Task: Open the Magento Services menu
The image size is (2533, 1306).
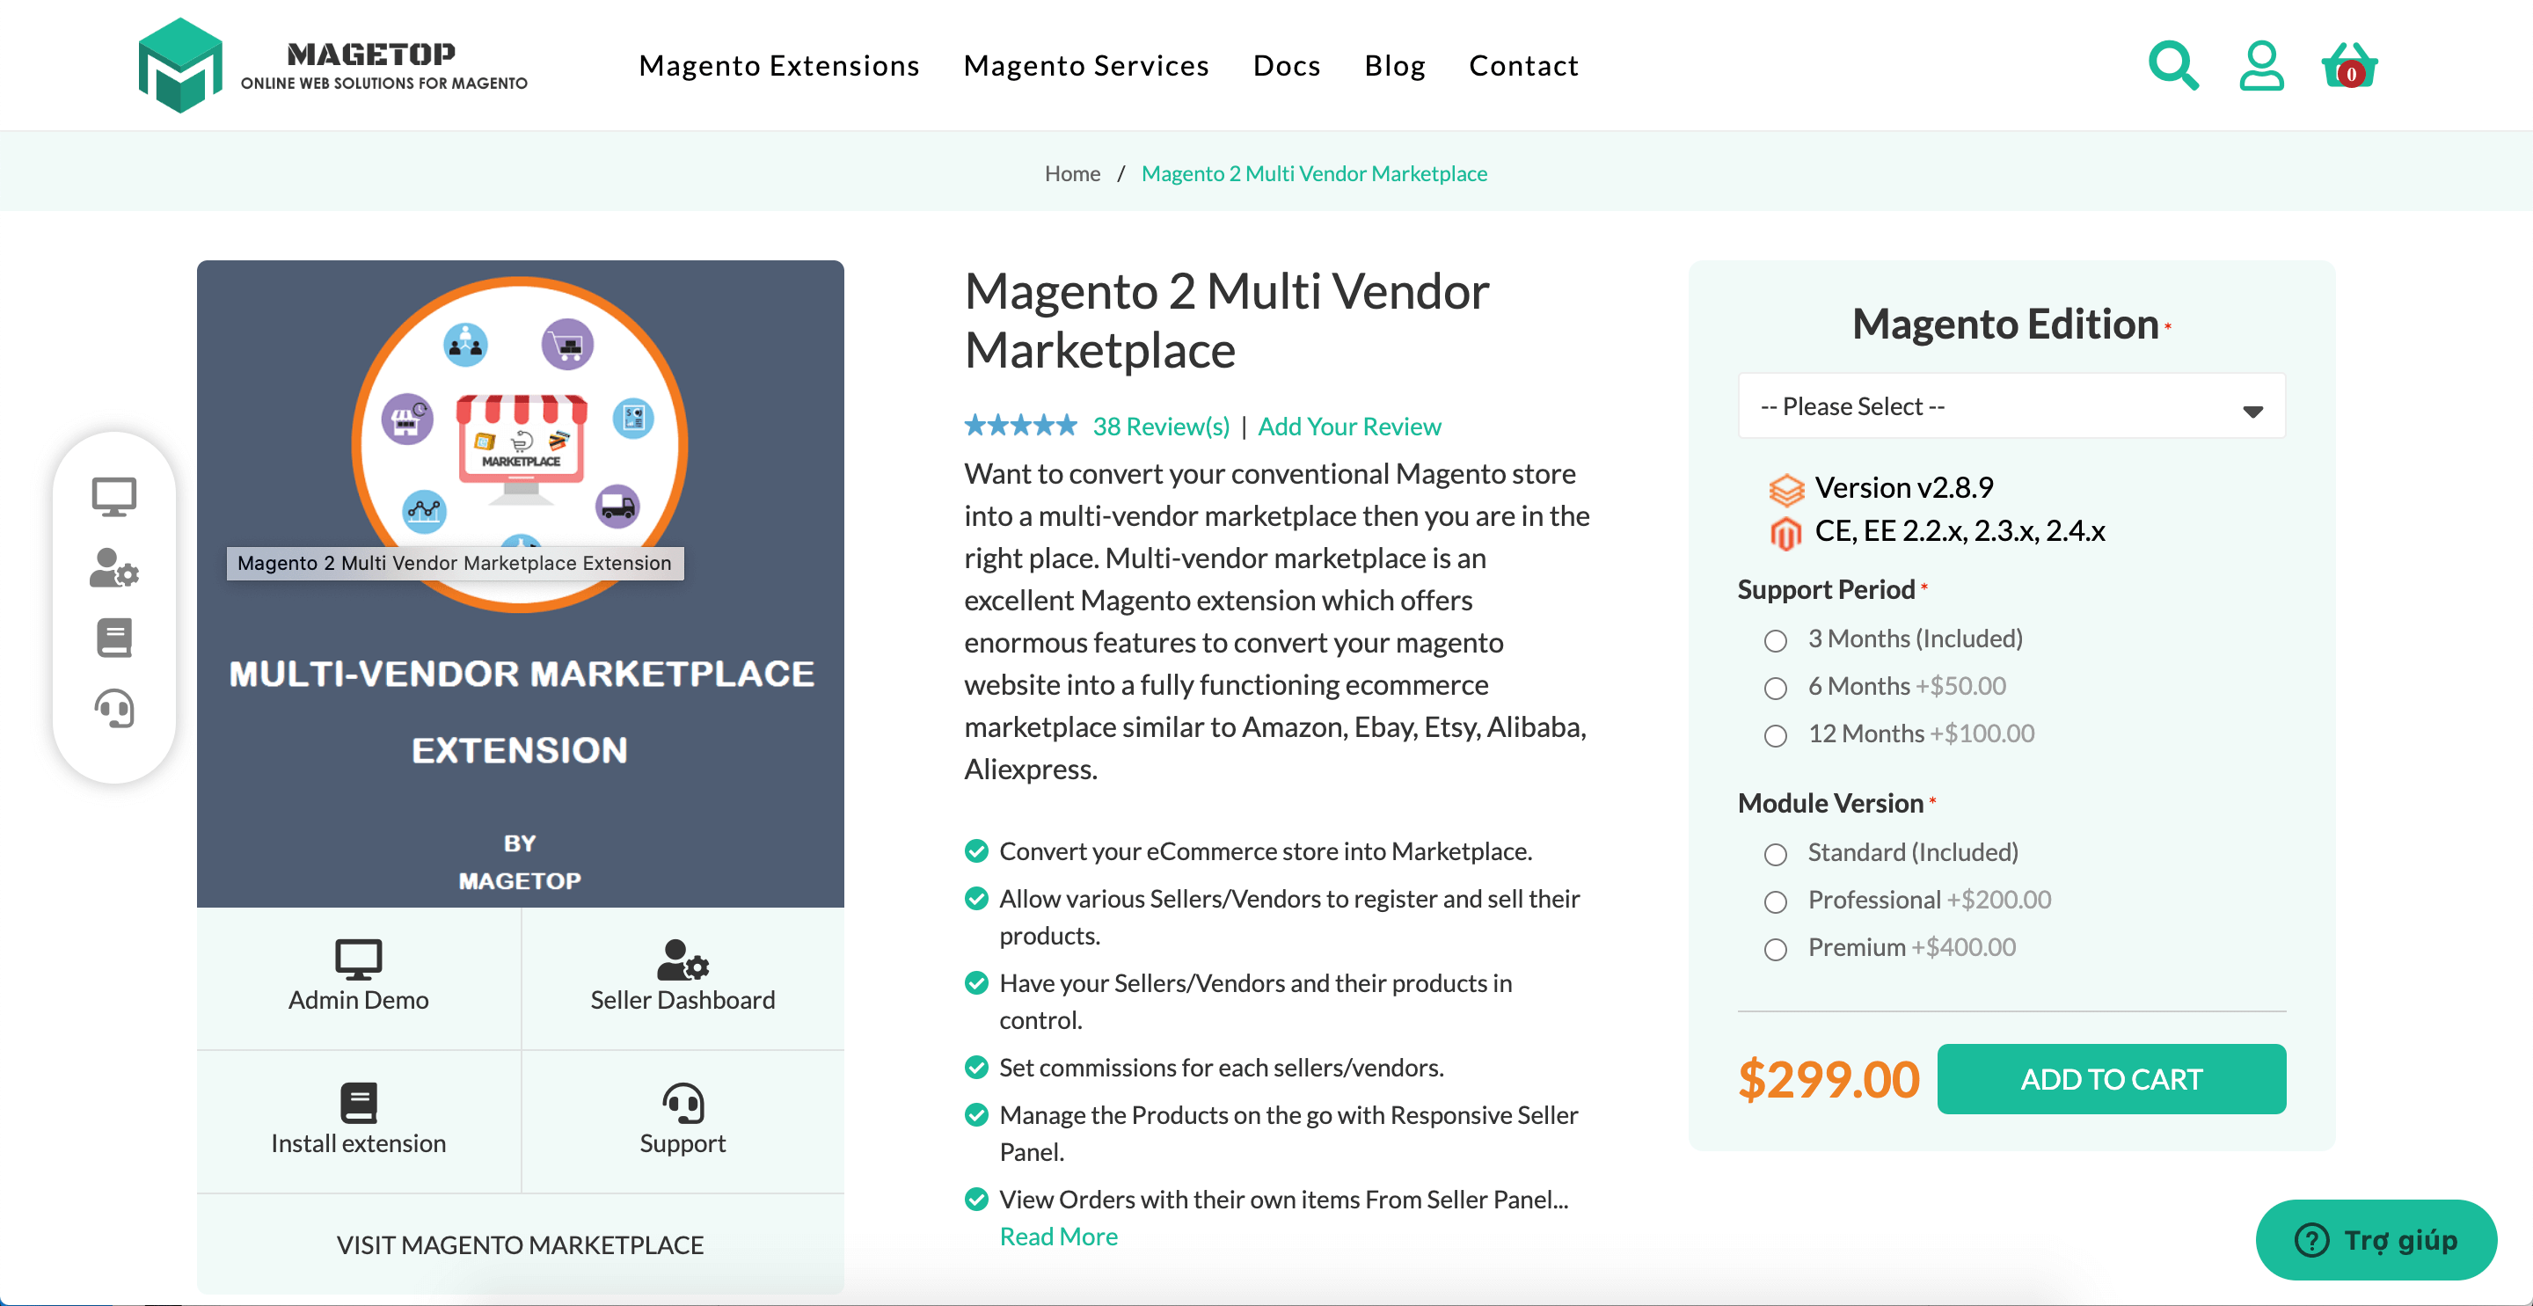Action: point(1085,65)
